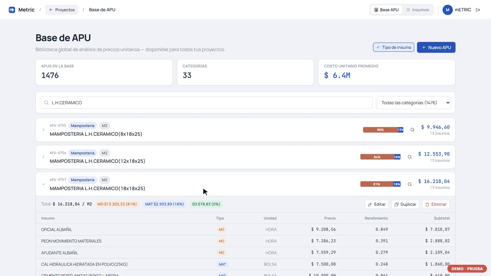The width and height of the screenshot is (491, 276).
Task: Click the Costo Unitario Promedio card
Action: point(387,72)
